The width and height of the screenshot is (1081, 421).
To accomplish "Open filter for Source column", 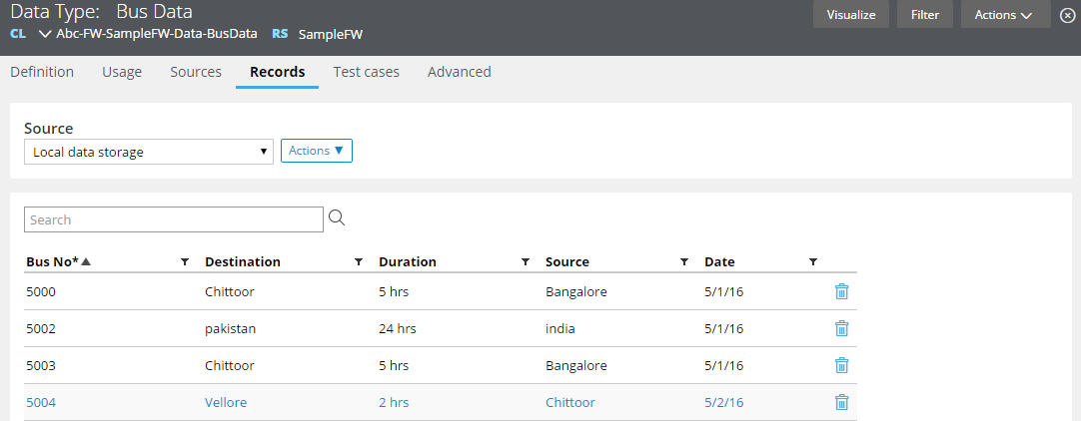I will click(x=684, y=262).
